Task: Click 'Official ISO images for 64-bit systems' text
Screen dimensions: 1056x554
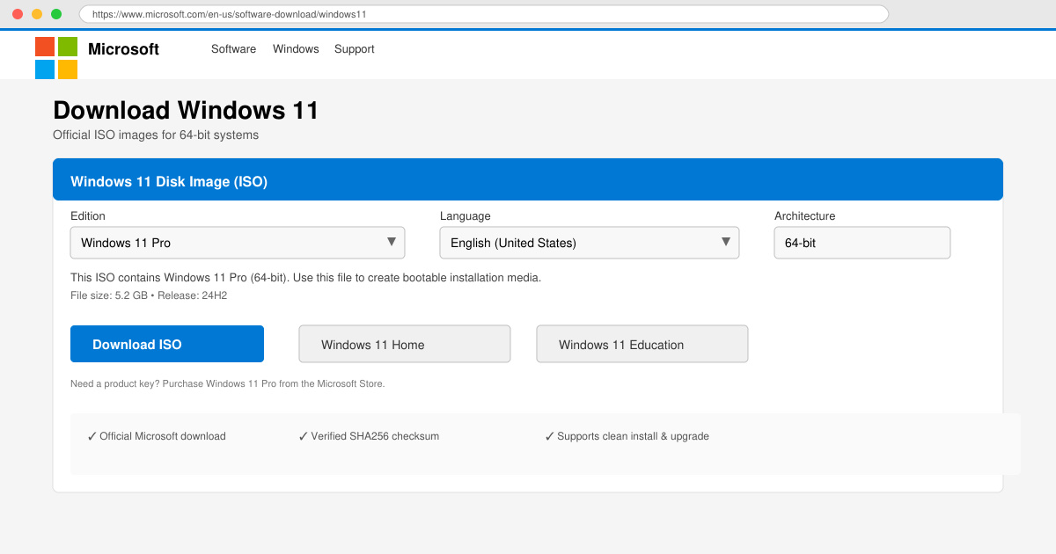Action: point(156,135)
